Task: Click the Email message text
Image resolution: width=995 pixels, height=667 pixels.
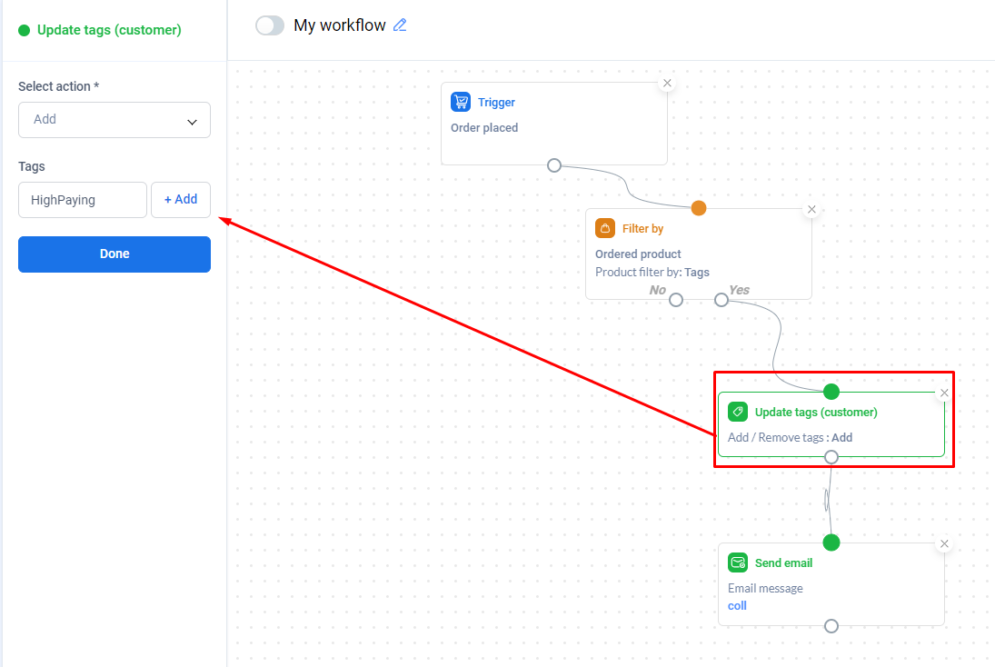Action: [765, 588]
